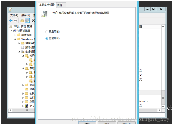Click the 网络 folder icon
The height and width of the screenshot is (125, 173).
pyautogui.click(x=27, y=89)
